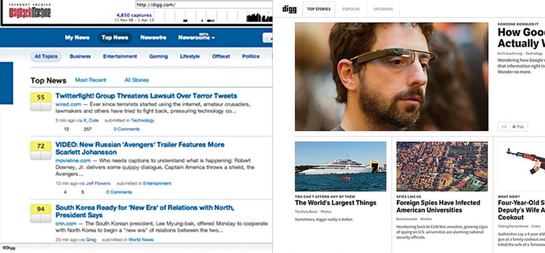Filter stories by Lifestyle topic
Viewport: 545px width, 253px height.
click(190, 56)
